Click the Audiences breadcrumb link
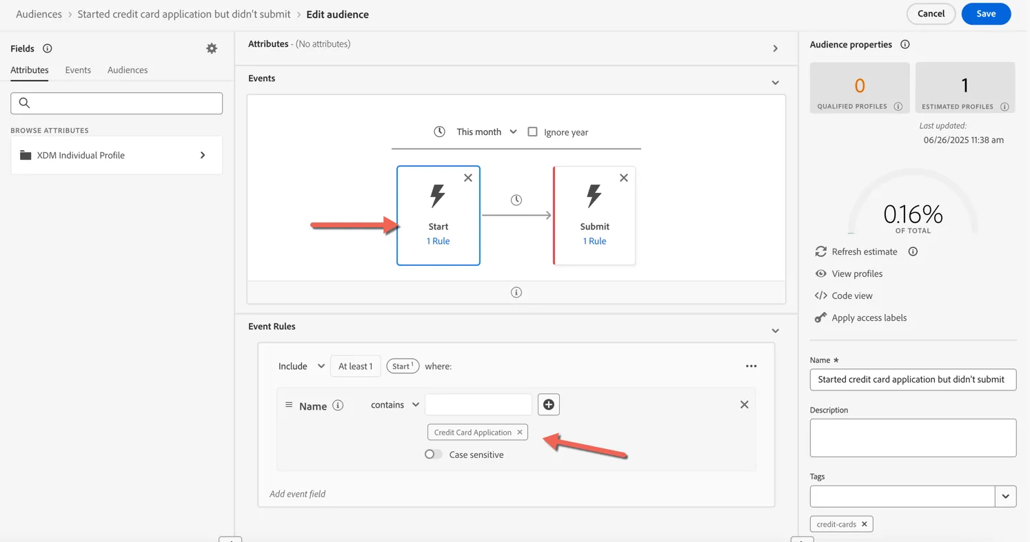 [39, 14]
